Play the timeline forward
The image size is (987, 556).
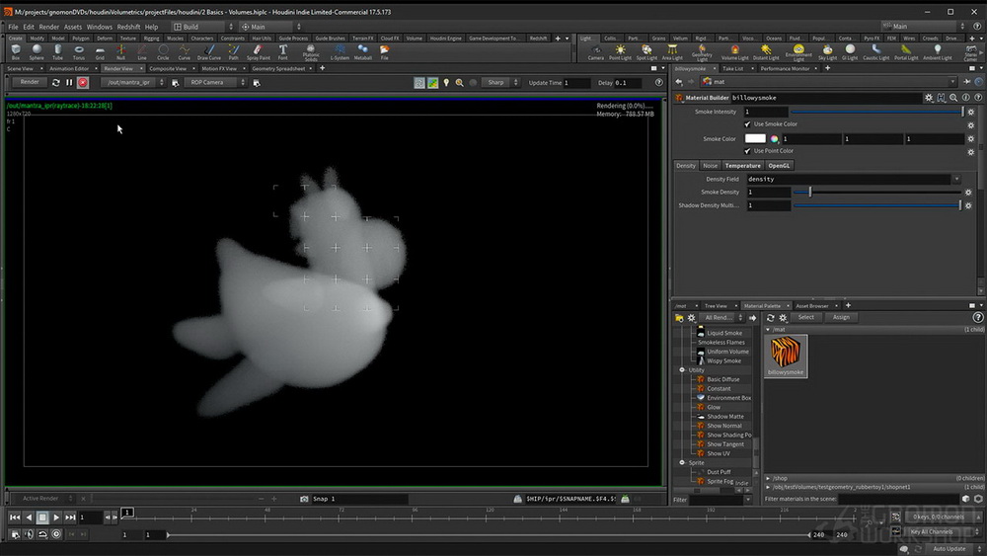(56, 516)
